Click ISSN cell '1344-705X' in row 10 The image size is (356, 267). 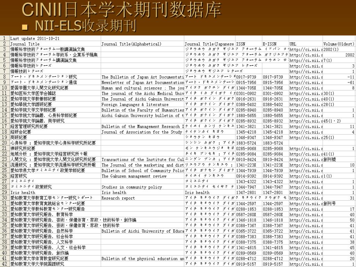(249, 88)
